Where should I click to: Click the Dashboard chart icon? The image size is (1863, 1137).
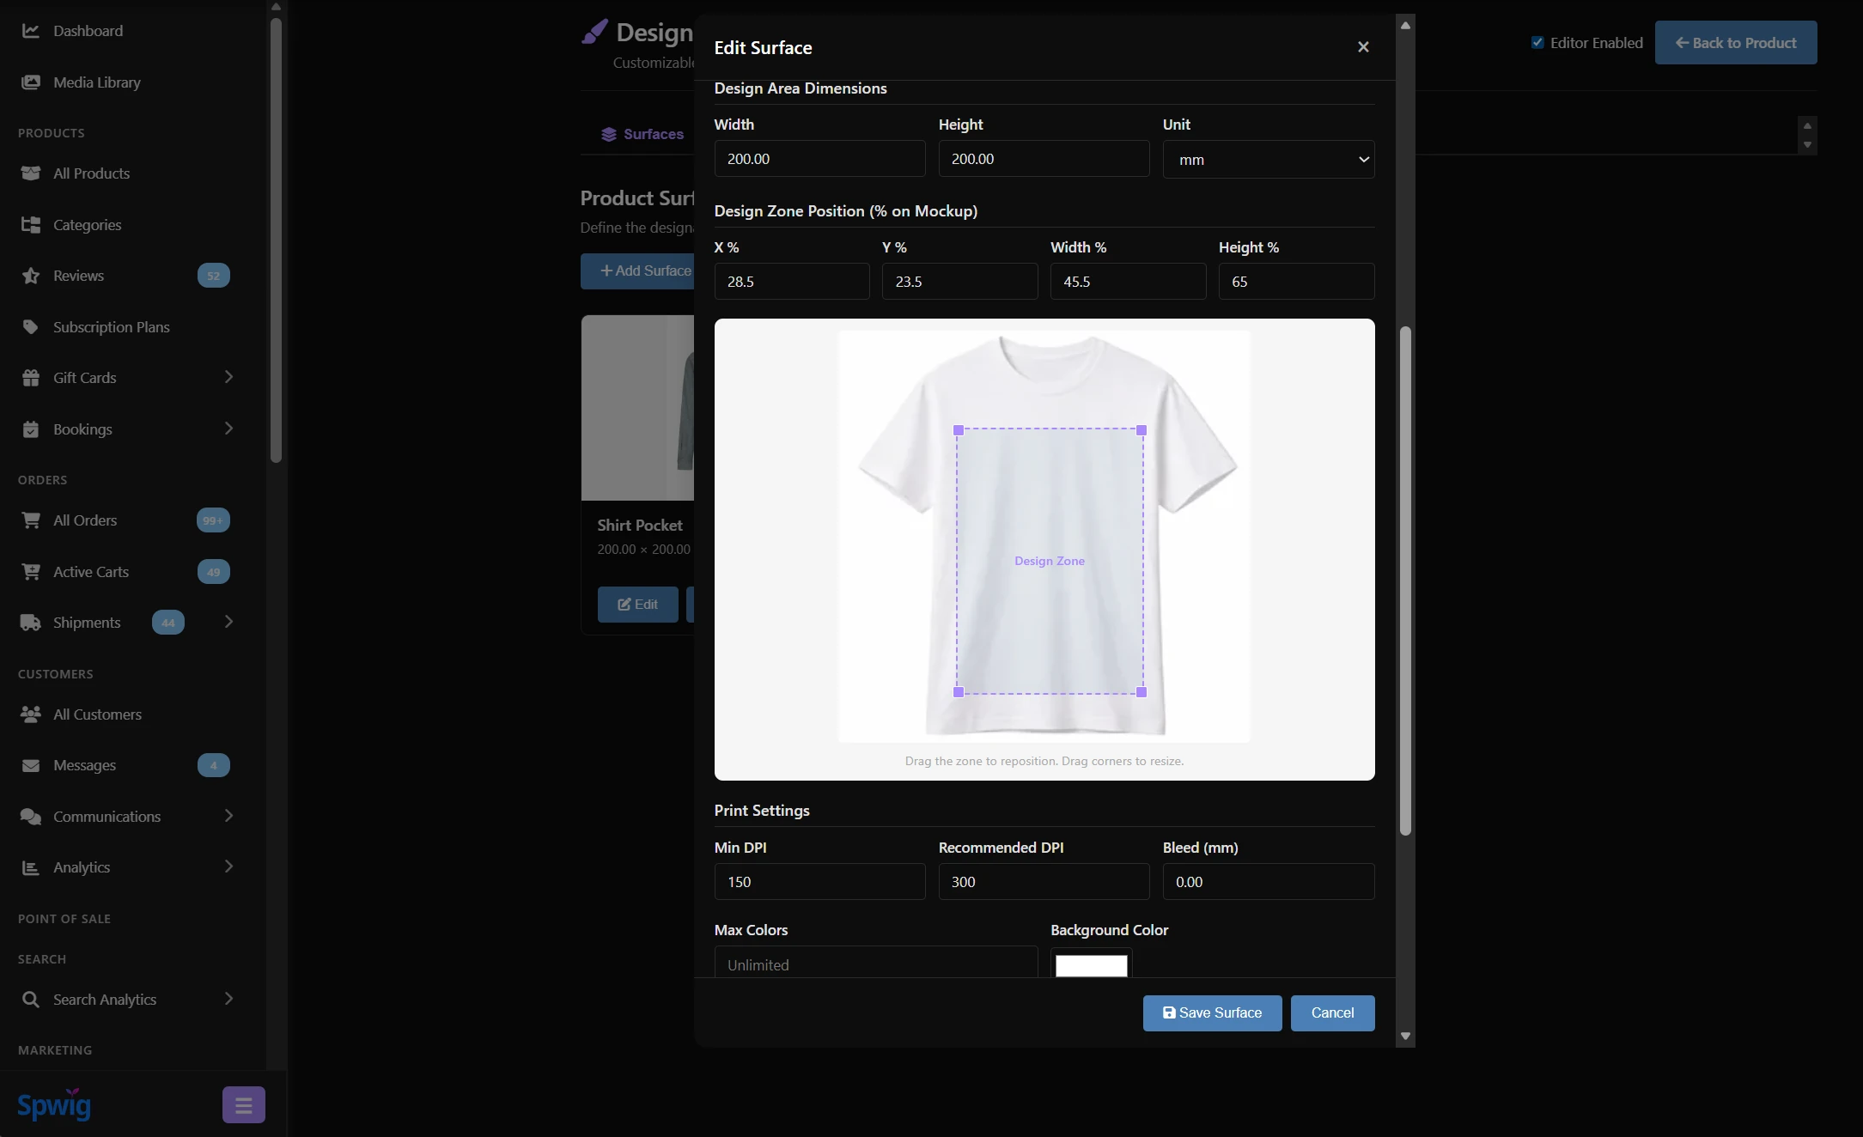(x=31, y=31)
